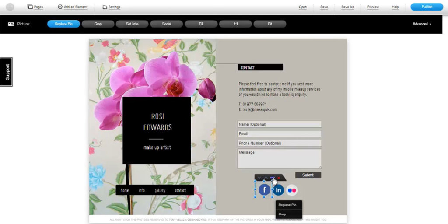Screen dimensions: 448x224
Task: Open the Add an Element menu
Action: (73, 7)
